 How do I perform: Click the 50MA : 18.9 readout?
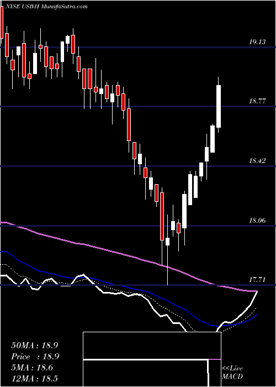[x=35, y=346]
